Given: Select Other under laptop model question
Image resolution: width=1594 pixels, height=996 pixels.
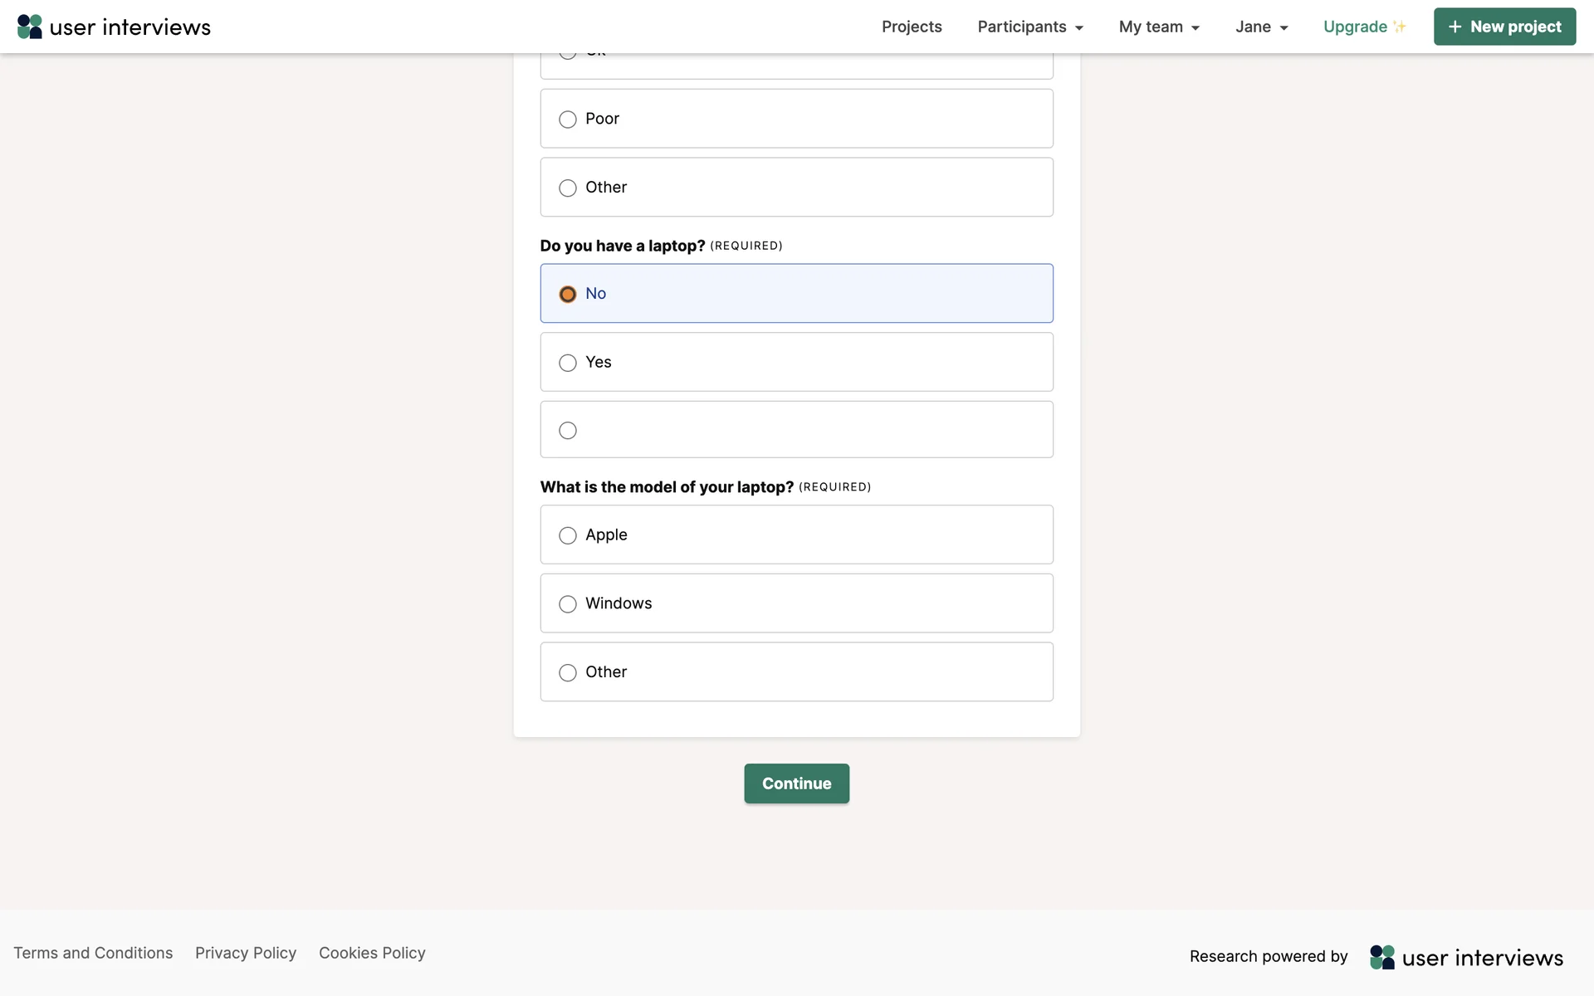Looking at the screenshot, I should point(568,672).
